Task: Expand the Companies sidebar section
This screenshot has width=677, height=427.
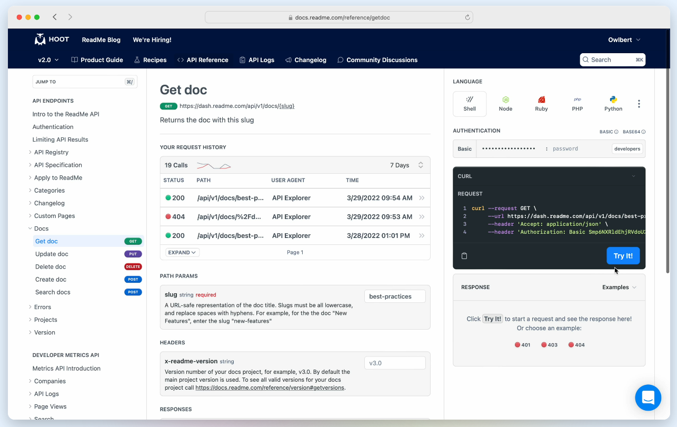Action: pyautogui.click(x=49, y=381)
